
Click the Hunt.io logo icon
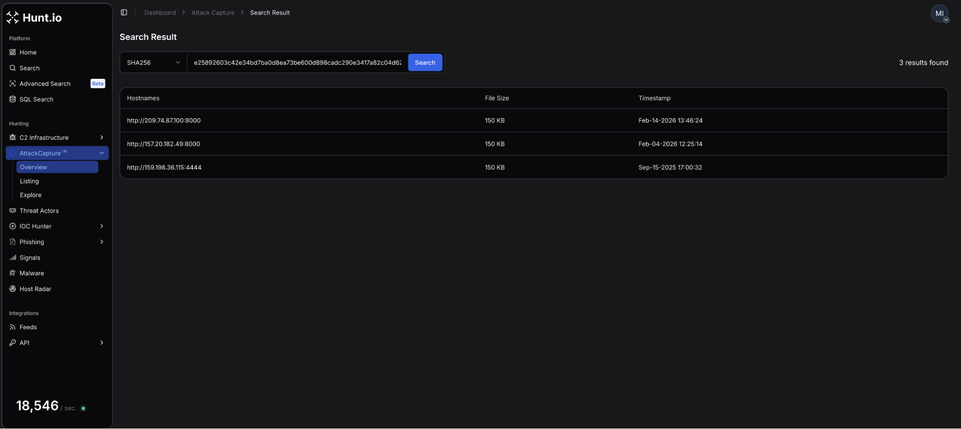(x=12, y=18)
